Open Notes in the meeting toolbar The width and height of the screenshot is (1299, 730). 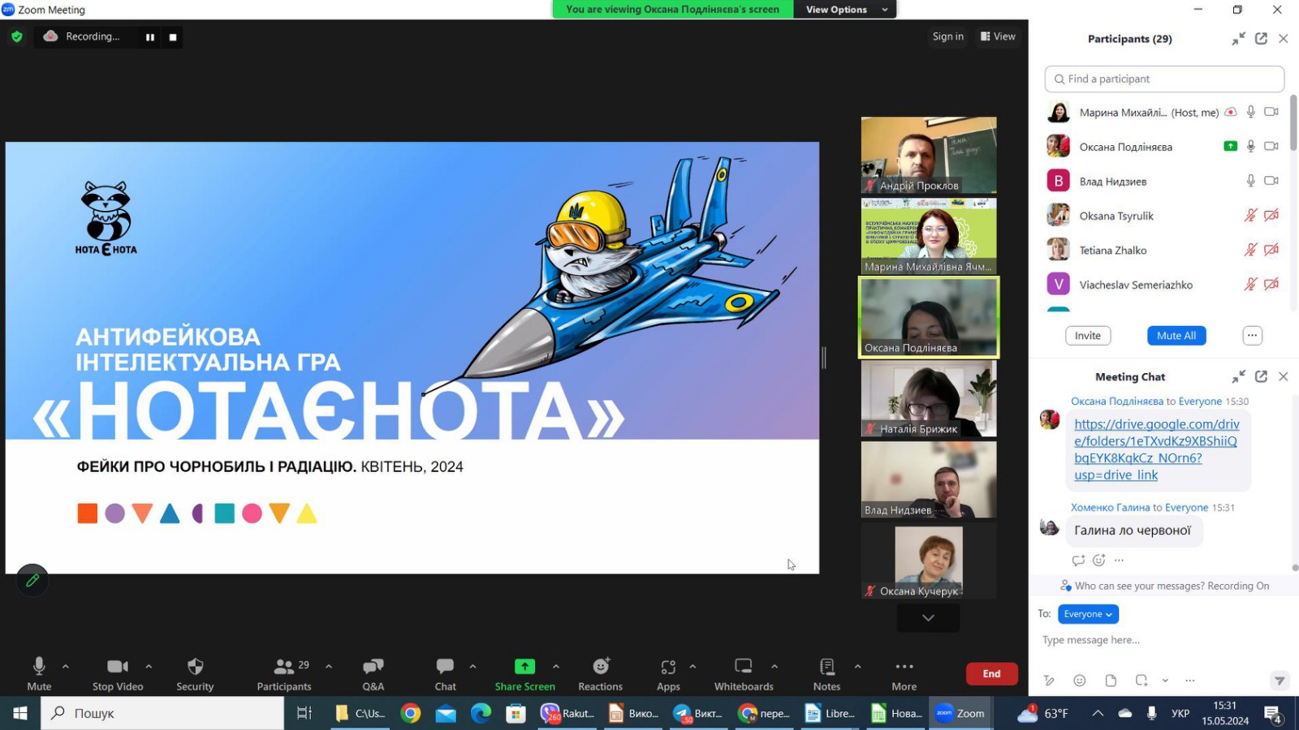826,673
